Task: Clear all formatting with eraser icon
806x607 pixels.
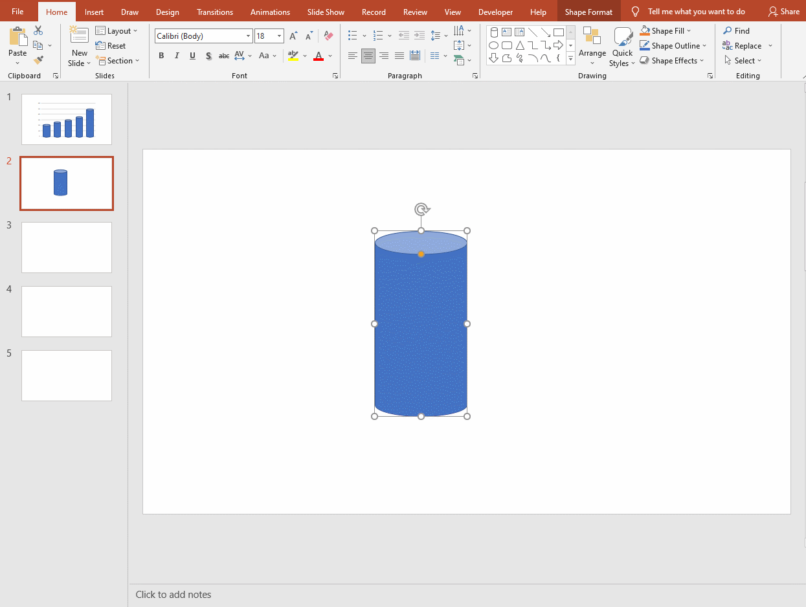Action: click(328, 36)
